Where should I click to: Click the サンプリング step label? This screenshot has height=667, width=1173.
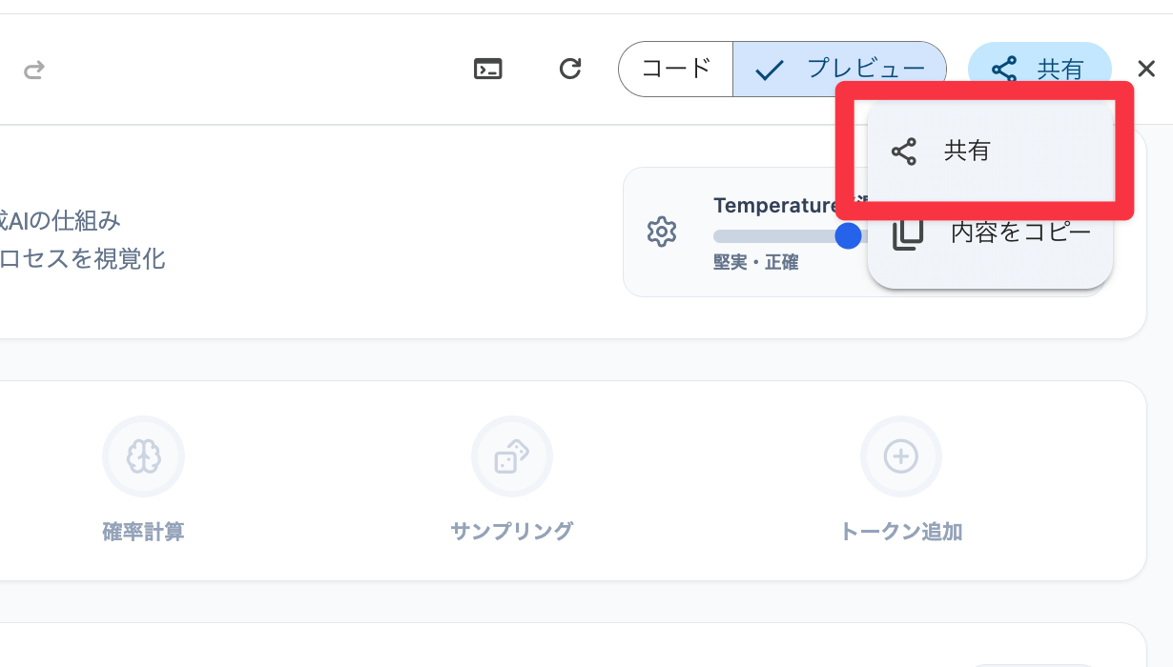[512, 532]
